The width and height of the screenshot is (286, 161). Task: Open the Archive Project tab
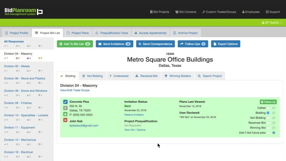coord(185,33)
